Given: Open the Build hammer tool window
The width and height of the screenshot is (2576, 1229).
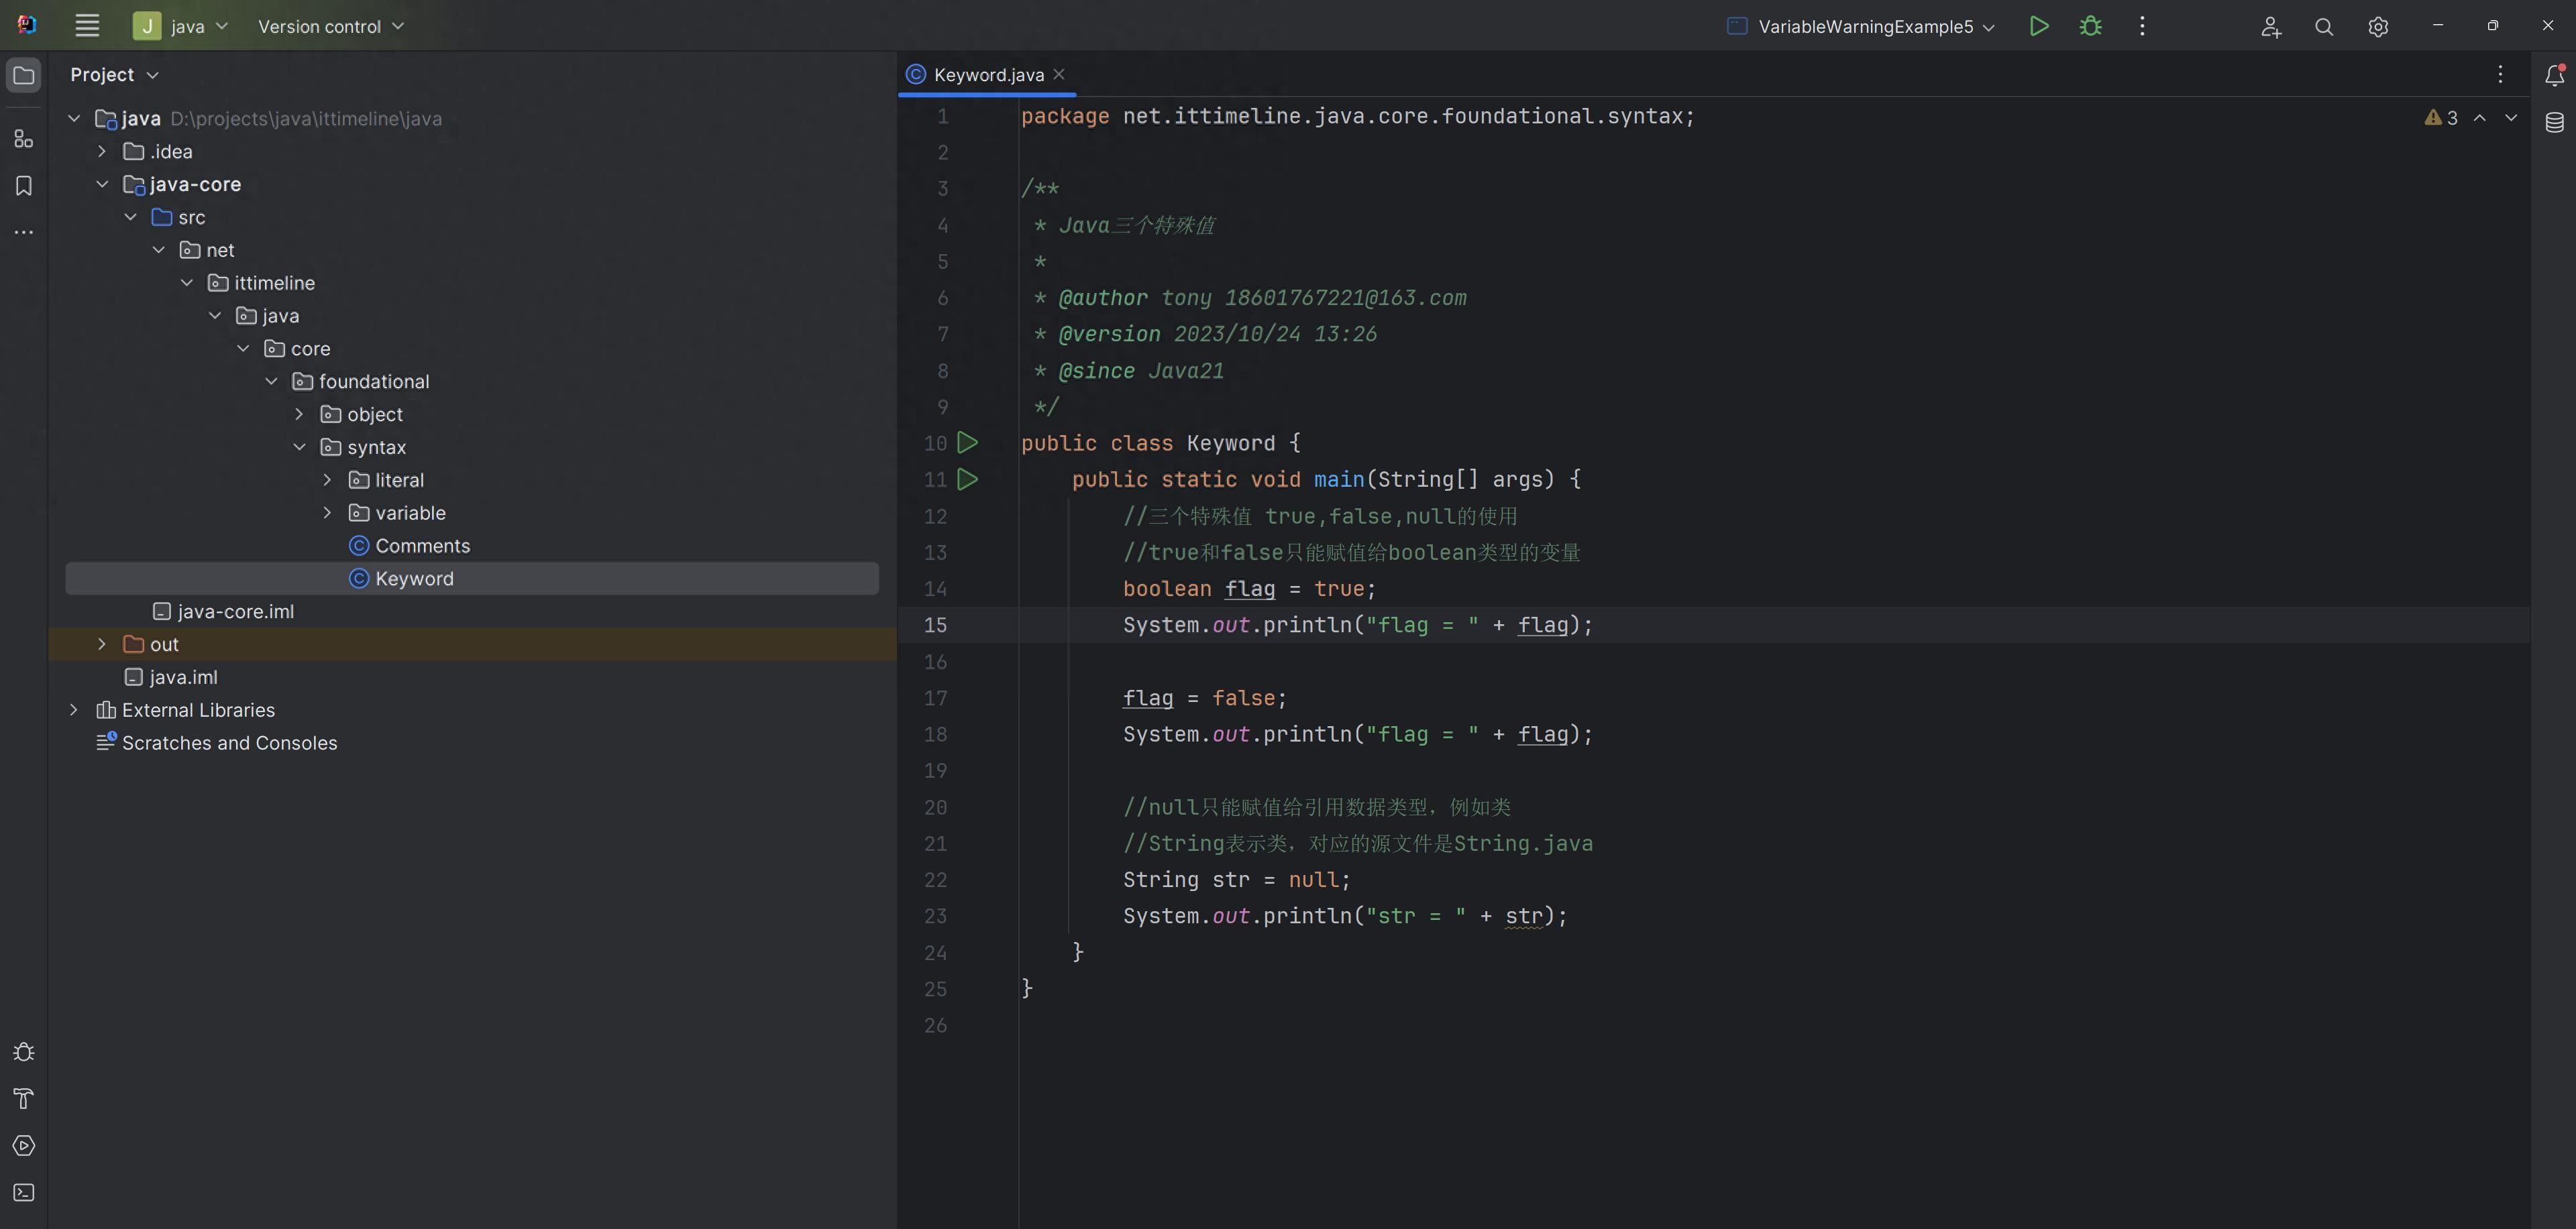Looking at the screenshot, I should (x=24, y=1099).
